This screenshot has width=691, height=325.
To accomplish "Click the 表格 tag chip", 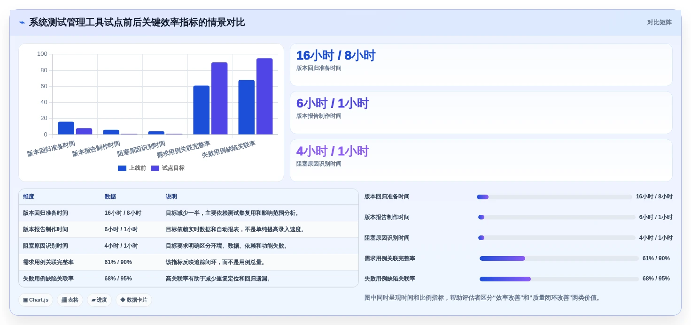I will (70, 300).
